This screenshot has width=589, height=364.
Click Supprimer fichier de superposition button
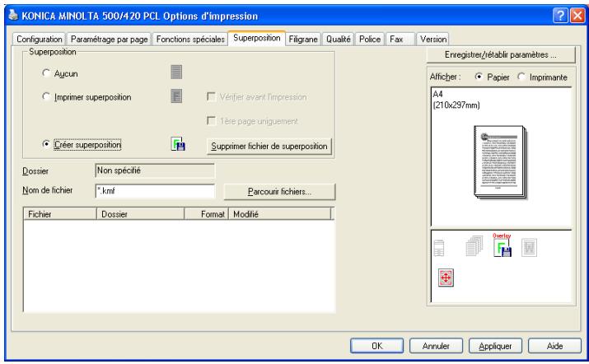click(x=269, y=146)
